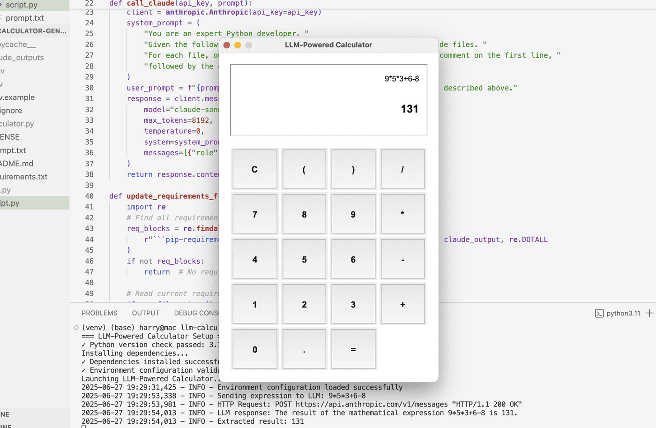Tap the 6 key on calculator
The image size is (656, 428).
(353, 259)
